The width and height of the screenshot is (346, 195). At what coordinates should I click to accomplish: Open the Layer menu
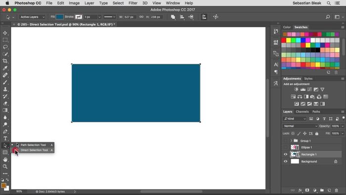[x=89, y=3]
